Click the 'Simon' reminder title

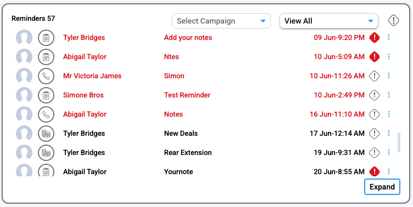point(174,76)
